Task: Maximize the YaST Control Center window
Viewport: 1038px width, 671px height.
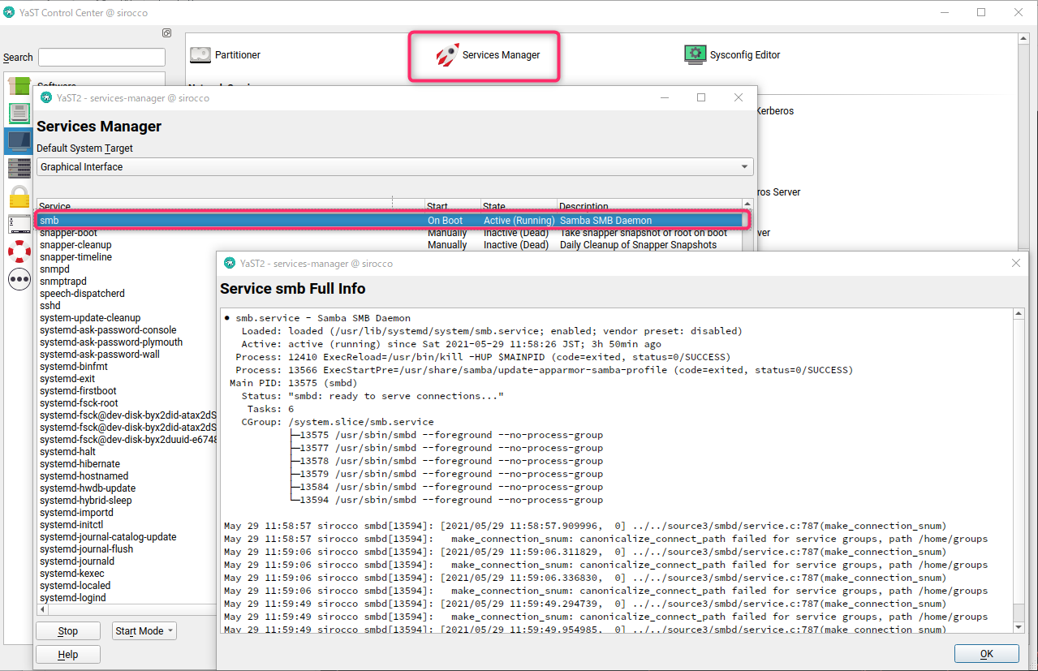Action: 981,12
